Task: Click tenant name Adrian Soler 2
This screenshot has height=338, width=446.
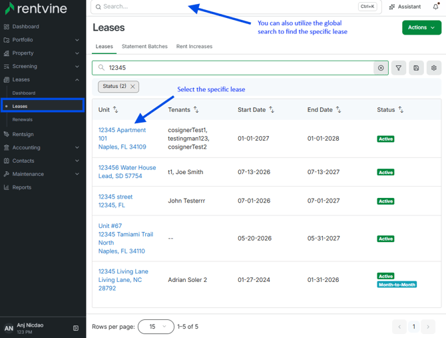Action: 188,280
